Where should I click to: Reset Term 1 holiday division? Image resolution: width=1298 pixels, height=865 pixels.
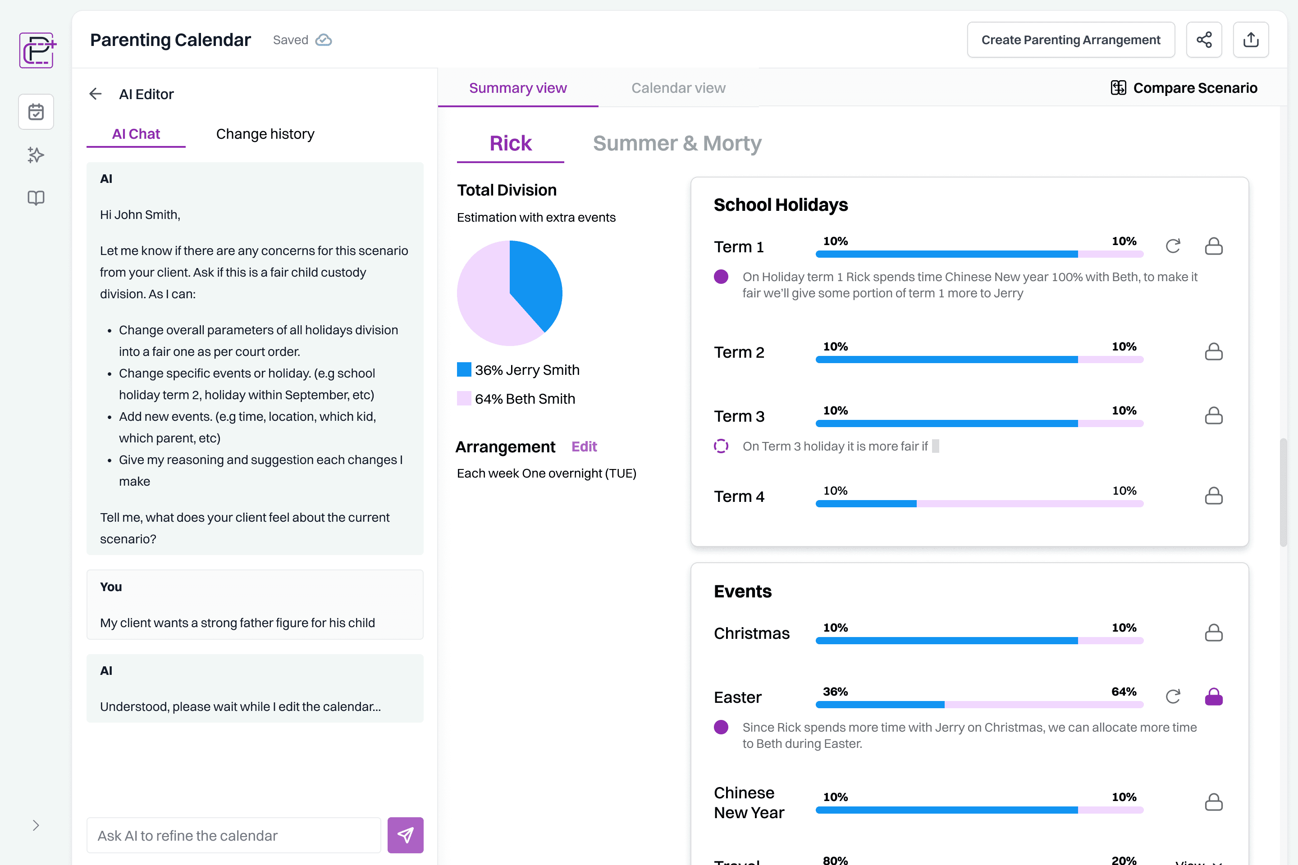click(x=1173, y=246)
